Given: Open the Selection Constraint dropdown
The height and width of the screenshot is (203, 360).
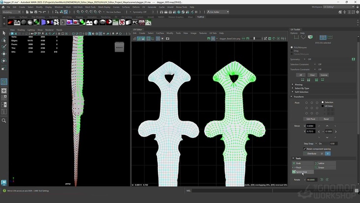Looking at the screenshot, I should 315,65.
